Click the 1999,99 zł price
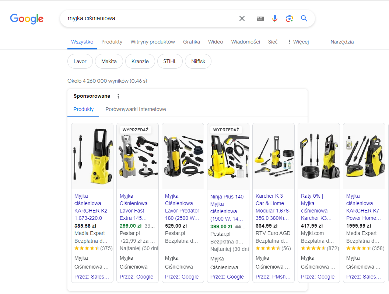 (x=358, y=226)
